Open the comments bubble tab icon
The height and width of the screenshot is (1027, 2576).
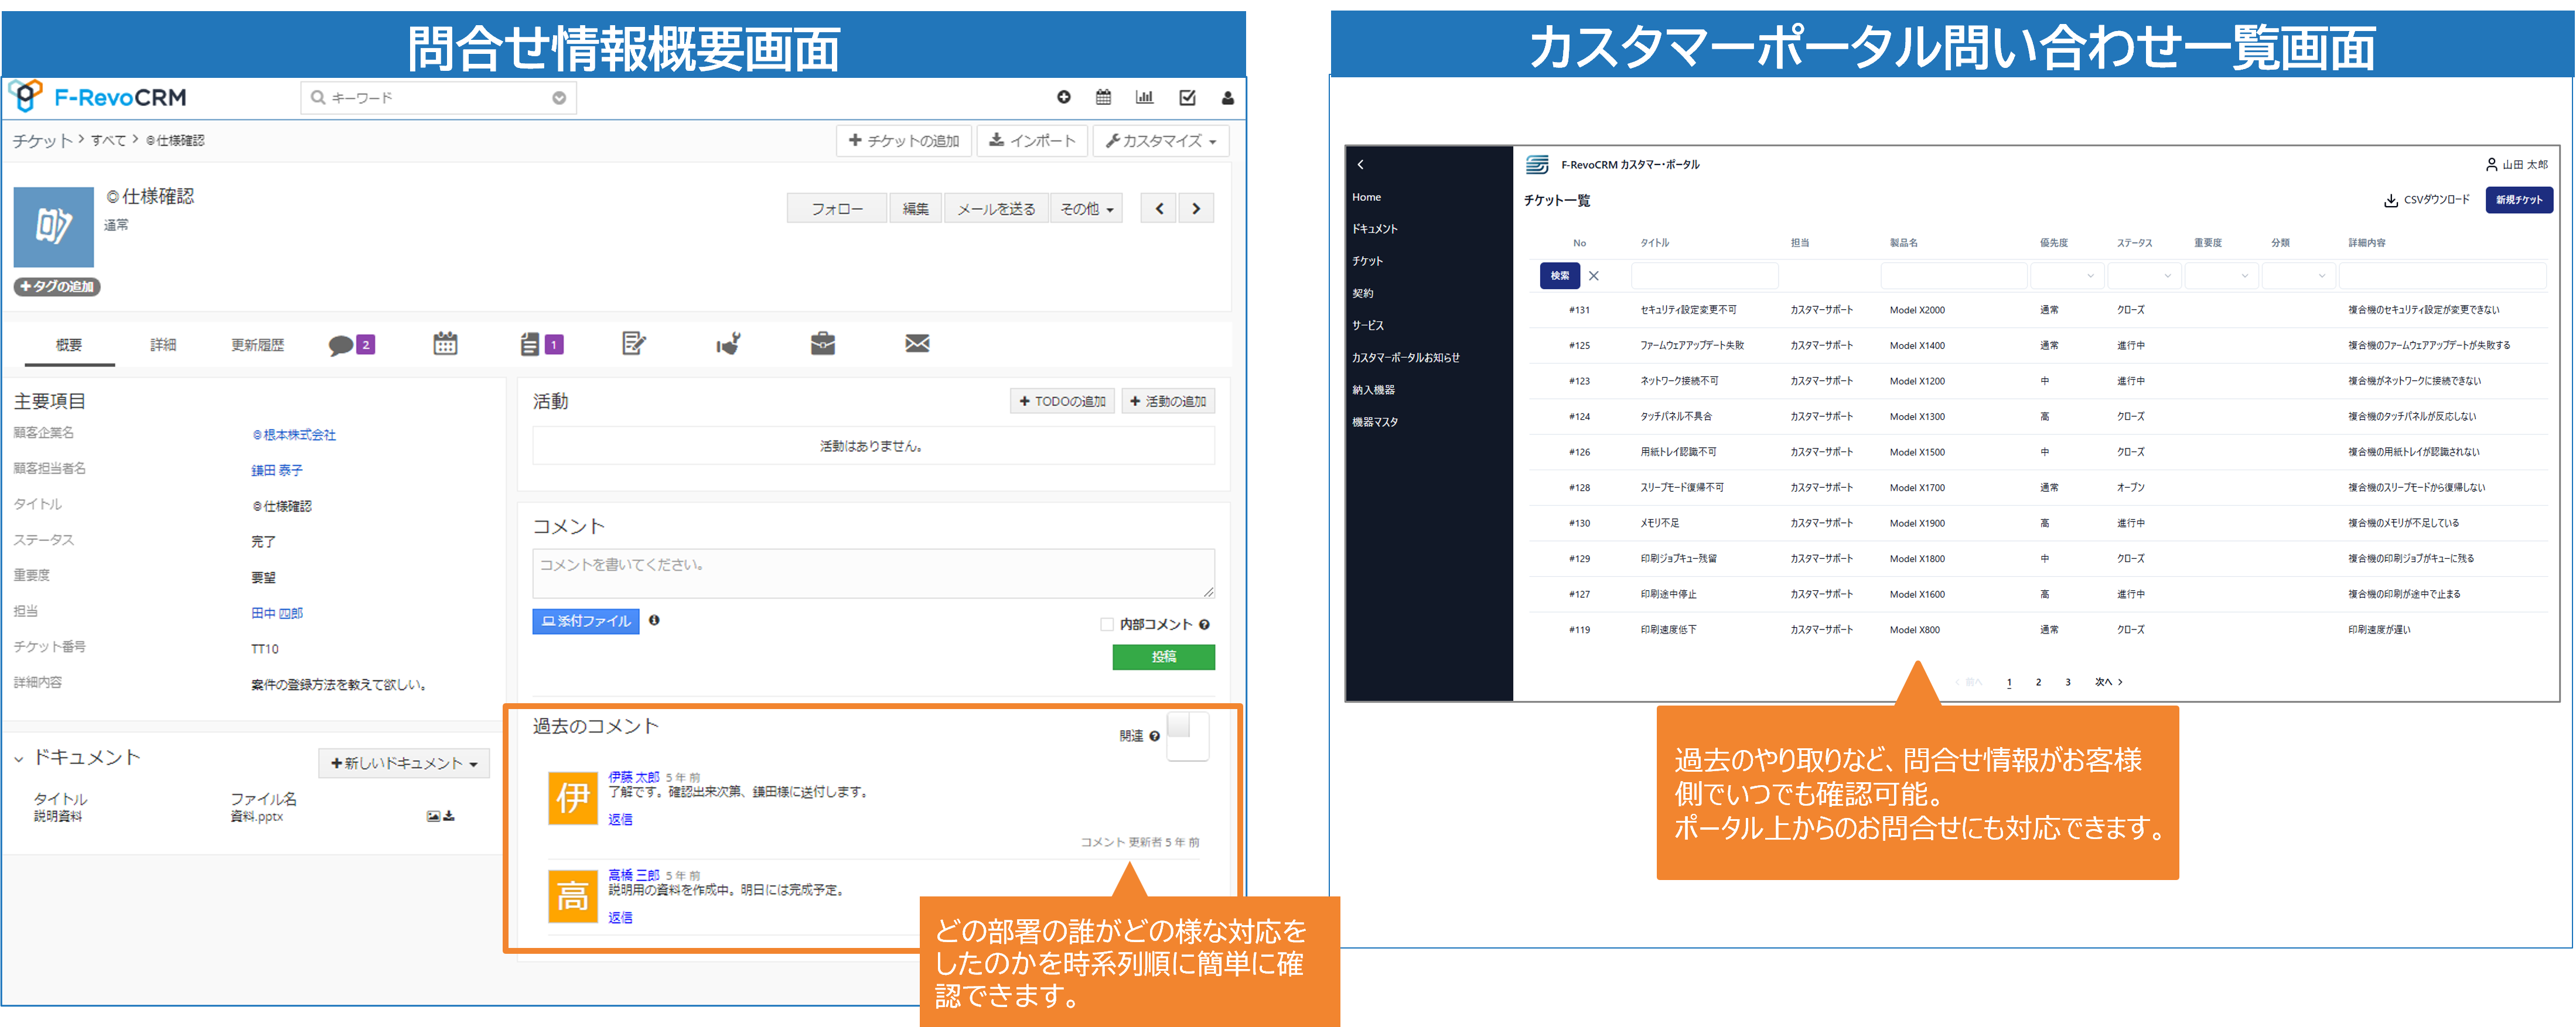341,345
